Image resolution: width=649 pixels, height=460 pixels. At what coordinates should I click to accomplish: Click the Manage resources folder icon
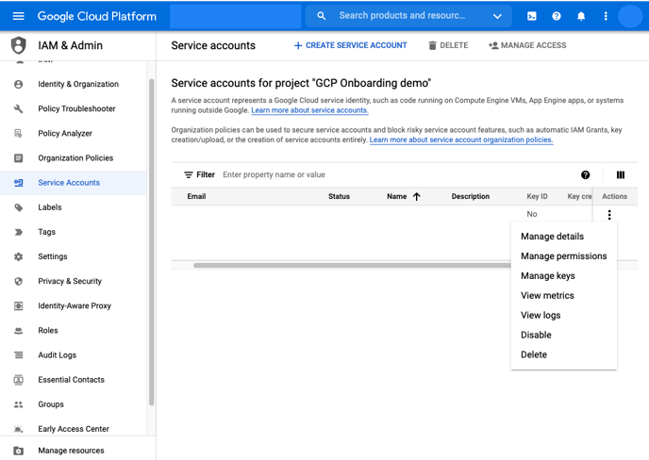pos(18,451)
